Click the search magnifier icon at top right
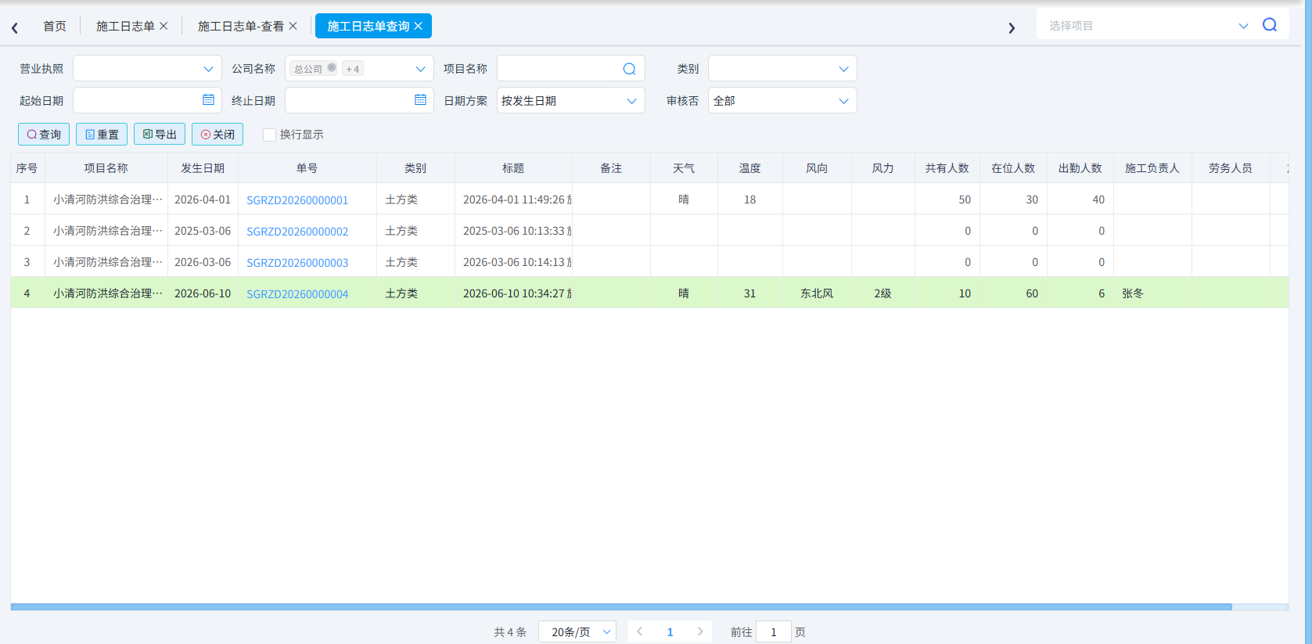The image size is (1312, 644). tap(1270, 25)
